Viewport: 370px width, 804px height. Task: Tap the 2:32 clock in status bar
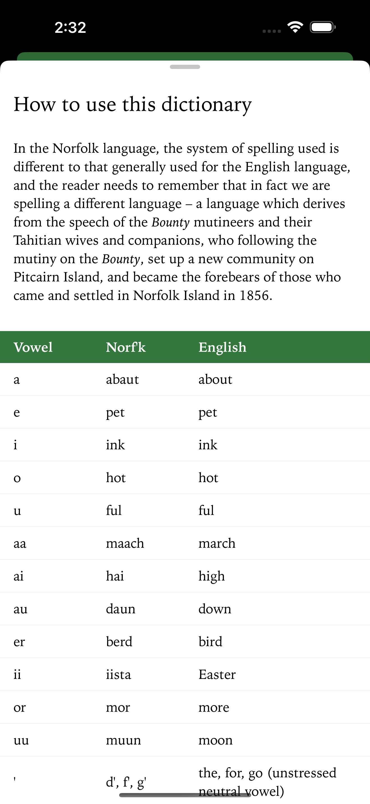pyautogui.click(x=70, y=27)
